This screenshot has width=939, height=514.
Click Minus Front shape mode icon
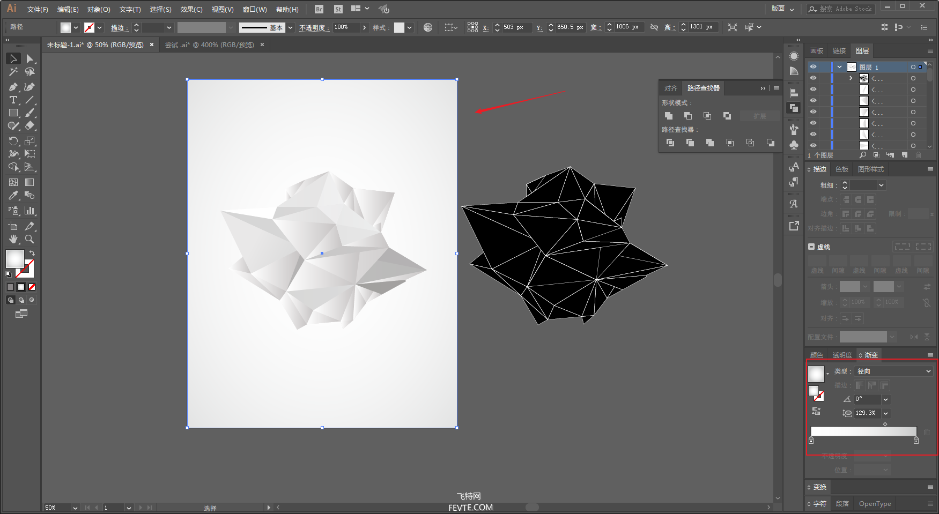click(x=688, y=116)
